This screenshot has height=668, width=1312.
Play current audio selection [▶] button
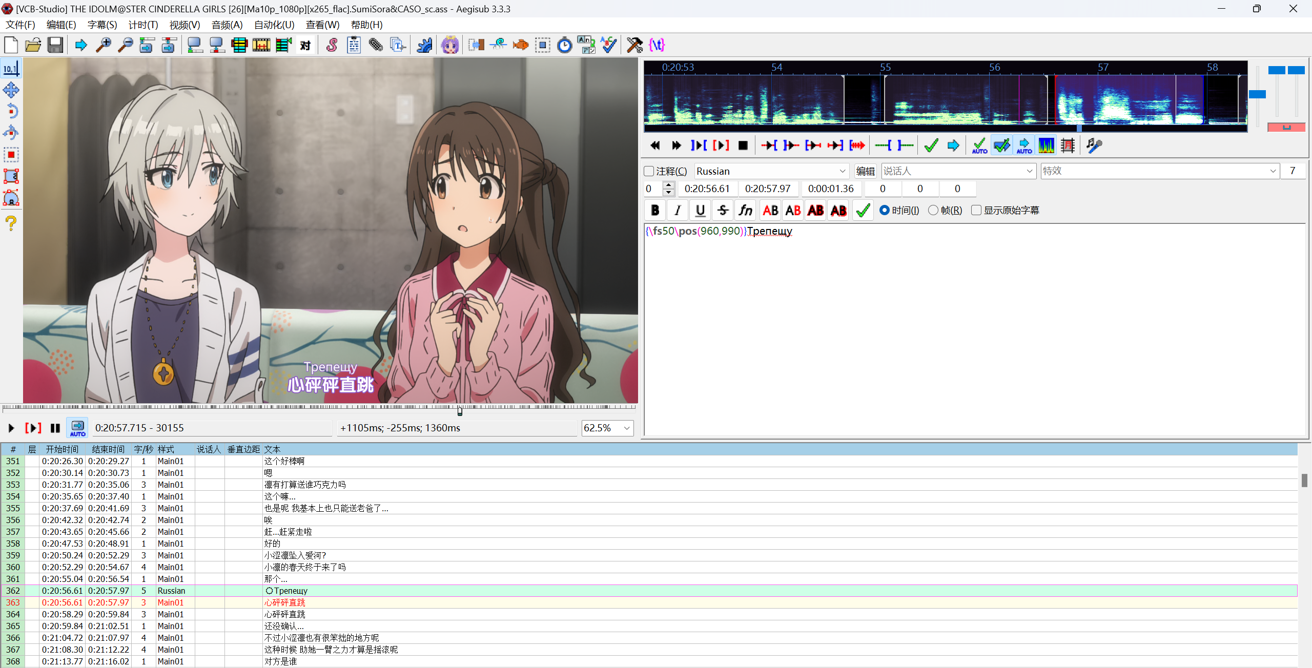pos(721,145)
